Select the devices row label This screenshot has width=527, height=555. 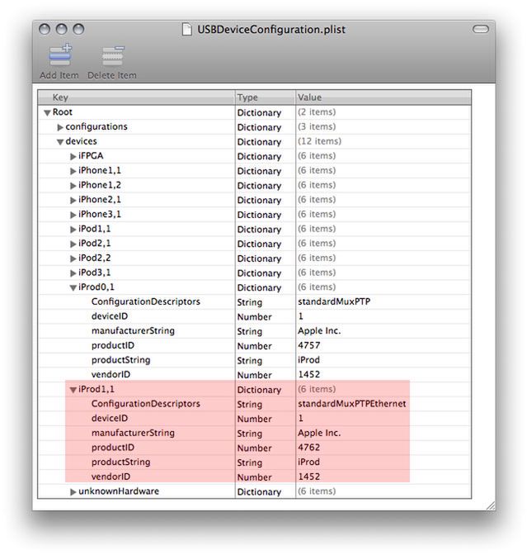pyautogui.click(x=82, y=141)
